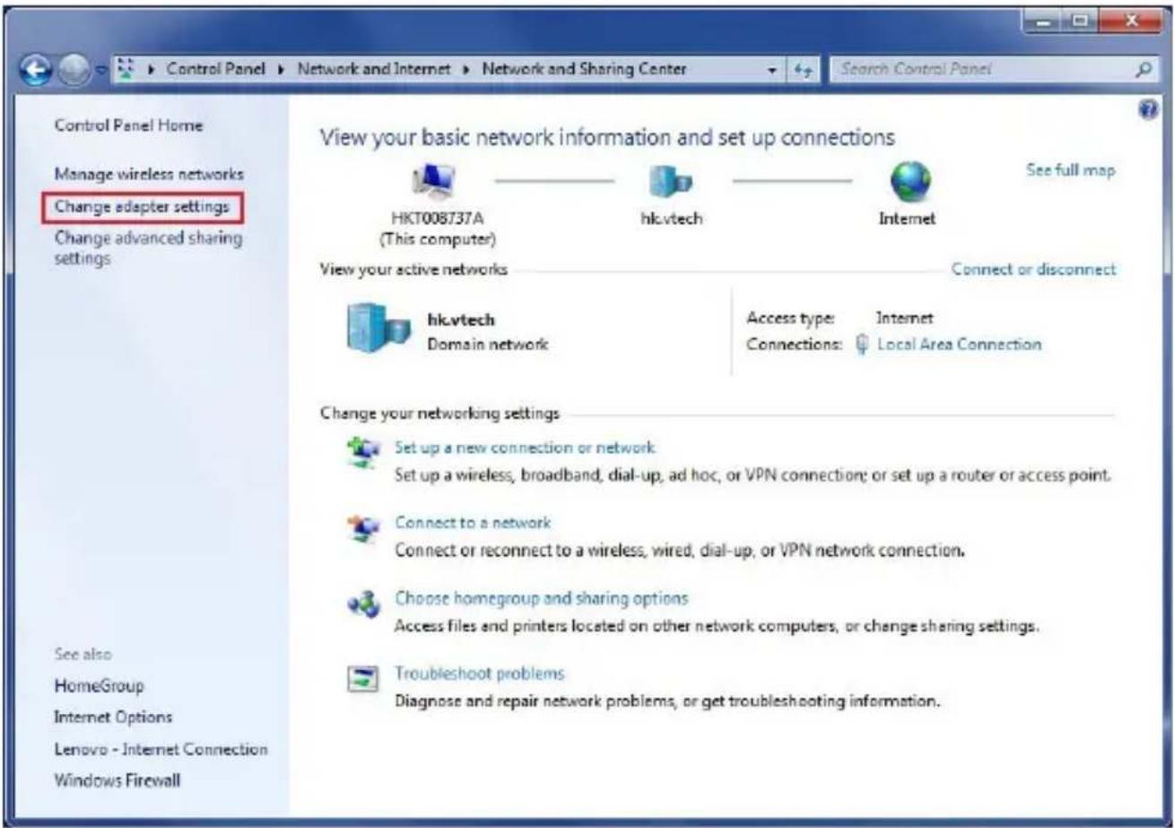Open Change adapter settings

(x=142, y=207)
